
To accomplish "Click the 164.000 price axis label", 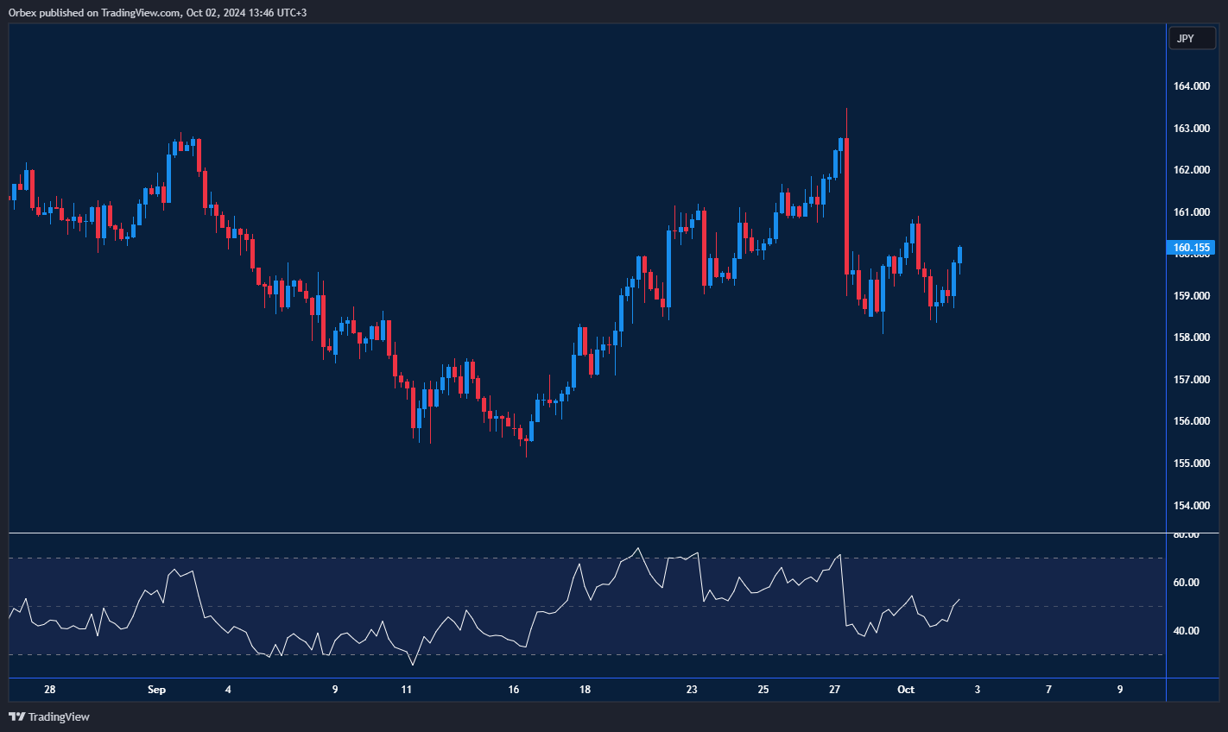I will 1191,86.
